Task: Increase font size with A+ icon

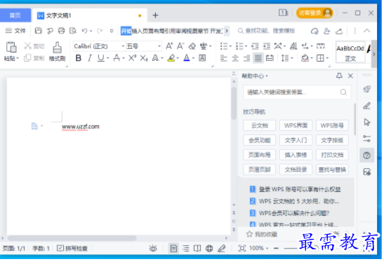Action: coord(169,46)
